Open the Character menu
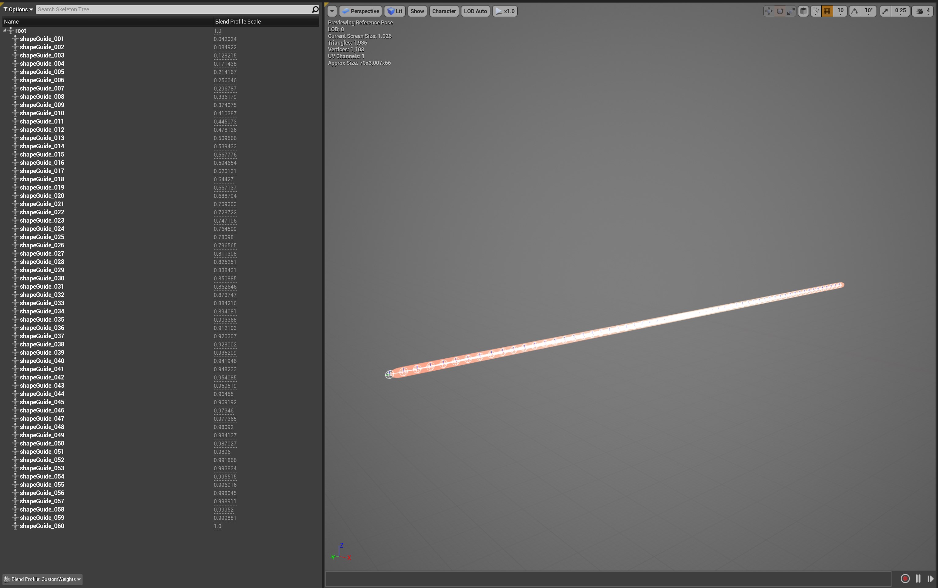Image resolution: width=938 pixels, height=588 pixels. (x=444, y=11)
